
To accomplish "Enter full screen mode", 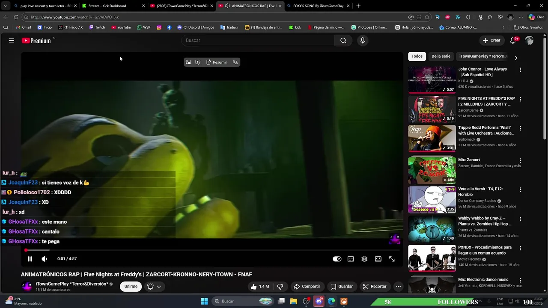I will point(392,259).
